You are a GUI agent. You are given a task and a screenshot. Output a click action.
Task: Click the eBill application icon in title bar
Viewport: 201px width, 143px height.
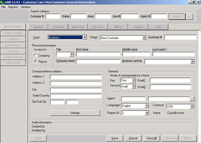pos(3,2)
